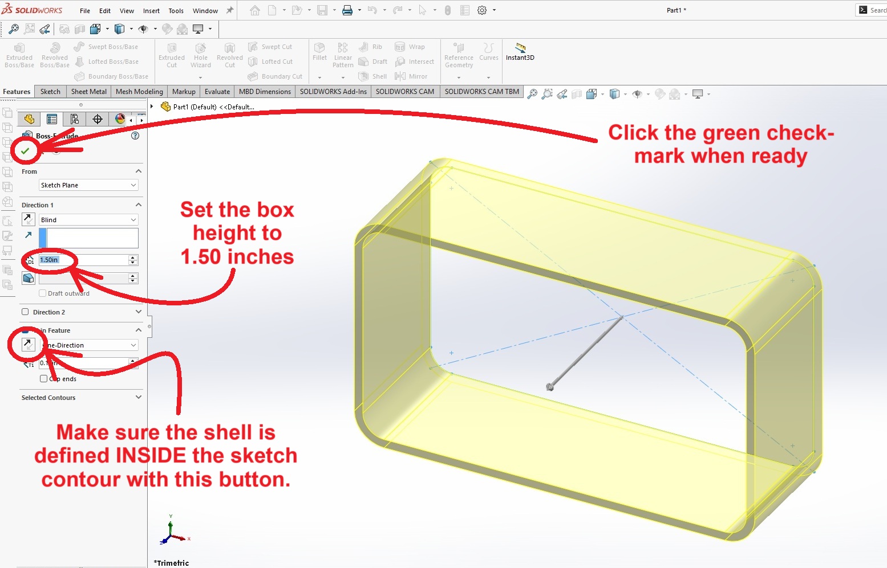Open the DimXpertManager crosshair tab
Image resolution: width=887 pixels, height=568 pixels.
98,119
